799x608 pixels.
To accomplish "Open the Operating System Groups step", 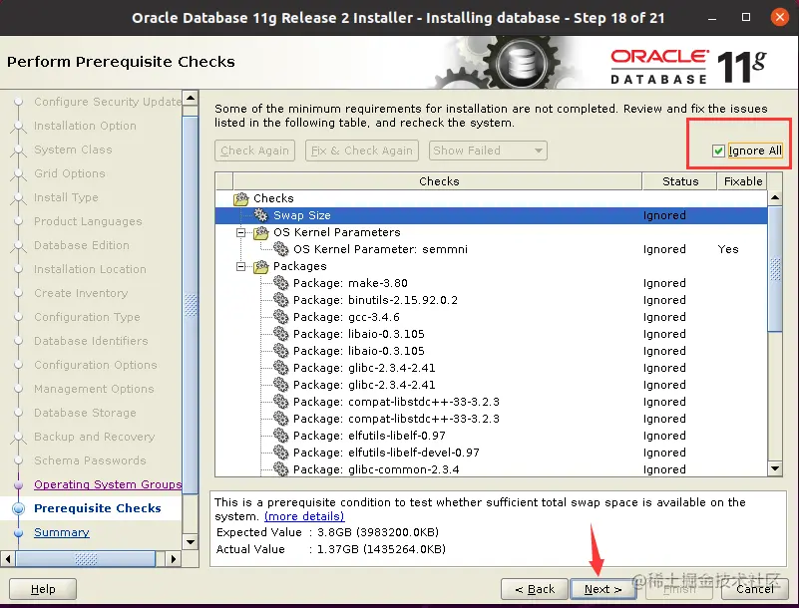I will coord(108,484).
